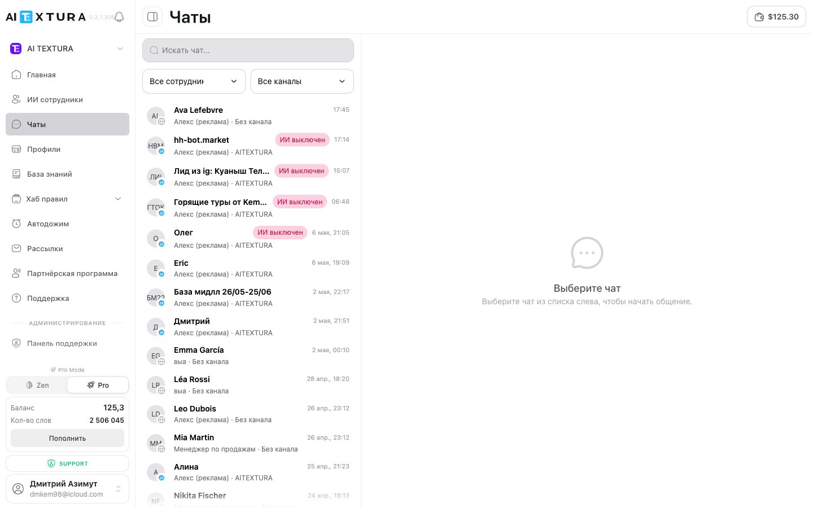
Task: Click the Чаты speech bubble icon
Action: click(16, 124)
